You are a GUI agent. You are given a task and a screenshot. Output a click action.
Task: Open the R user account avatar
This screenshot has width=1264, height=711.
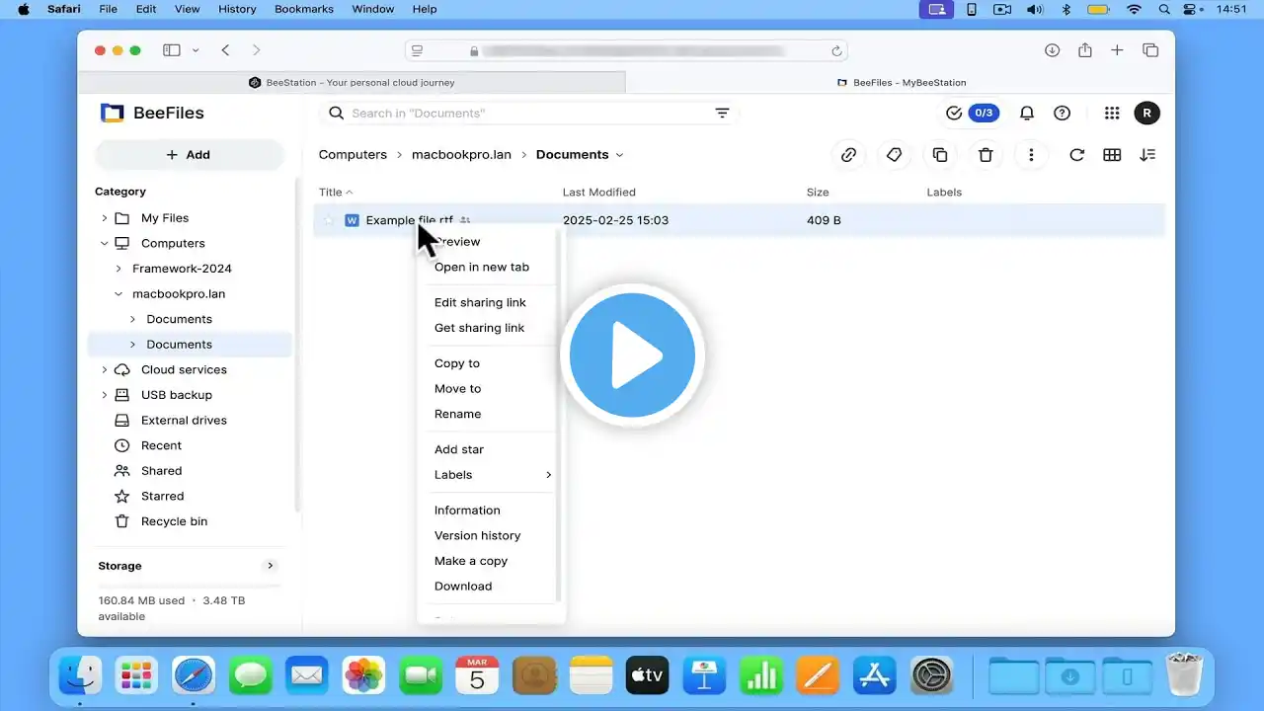coord(1146,114)
